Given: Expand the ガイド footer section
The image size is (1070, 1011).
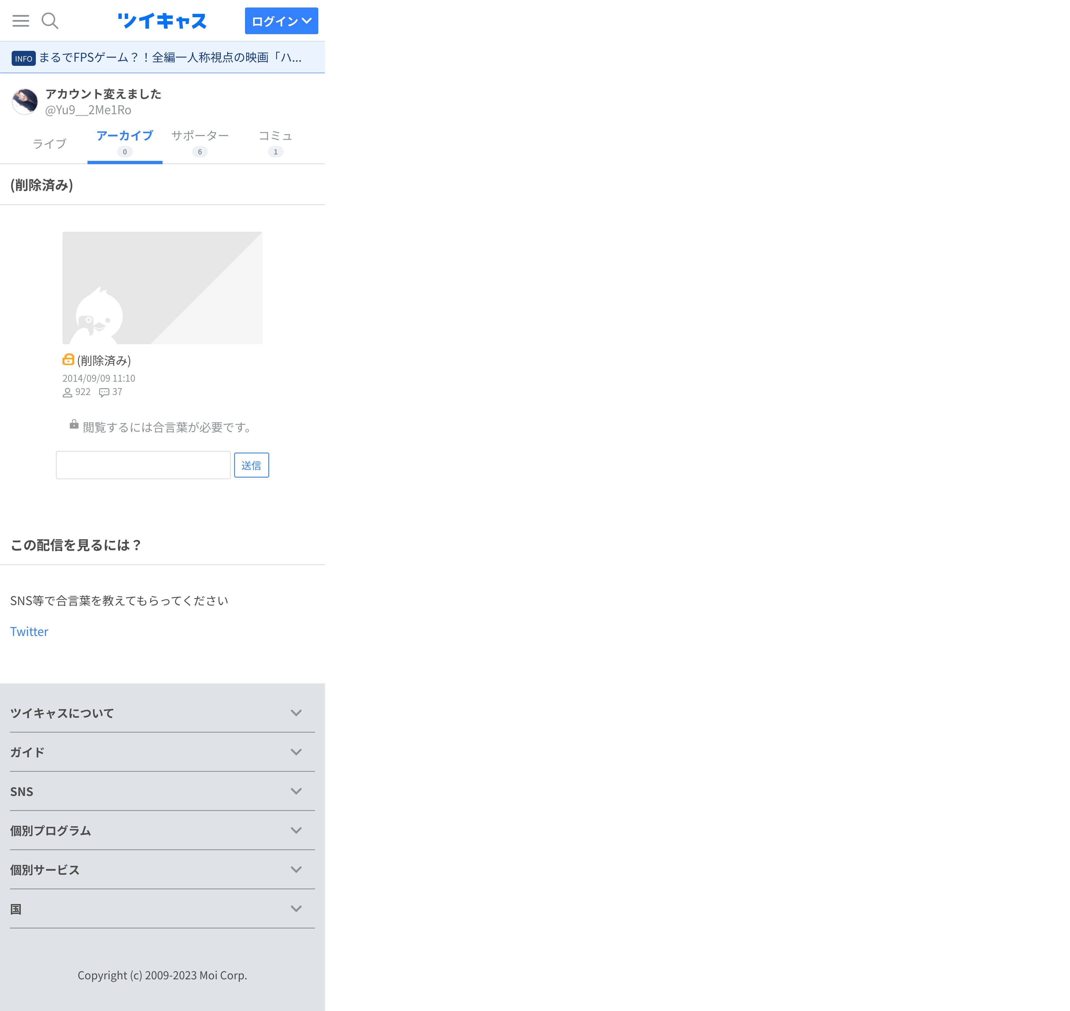Looking at the screenshot, I should [x=162, y=752].
